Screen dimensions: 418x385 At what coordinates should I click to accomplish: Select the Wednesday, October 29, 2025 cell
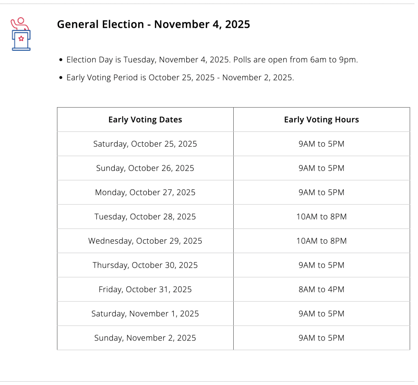click(x=145, y=241)
